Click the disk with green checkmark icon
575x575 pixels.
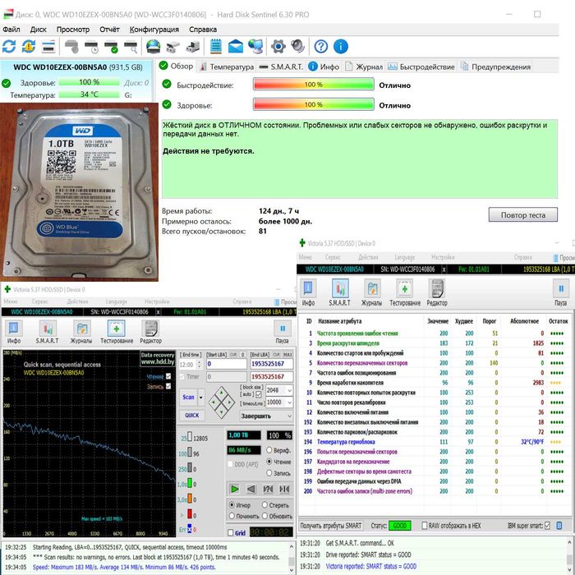click(x=111, y=47)
